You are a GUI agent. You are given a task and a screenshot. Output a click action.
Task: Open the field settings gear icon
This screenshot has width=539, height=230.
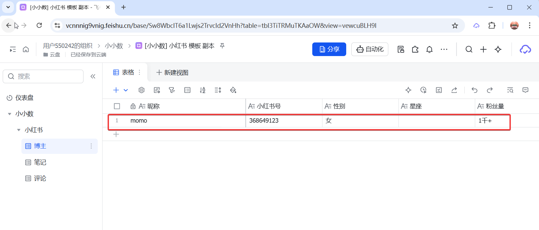(142, 90)
